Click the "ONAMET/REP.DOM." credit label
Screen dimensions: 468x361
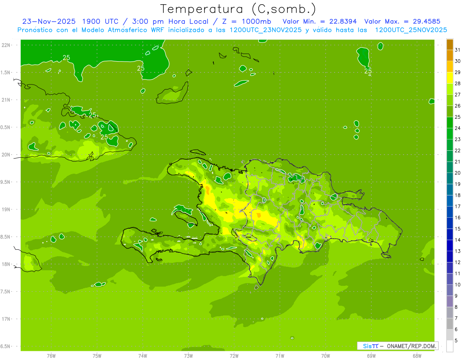(411, 346)
